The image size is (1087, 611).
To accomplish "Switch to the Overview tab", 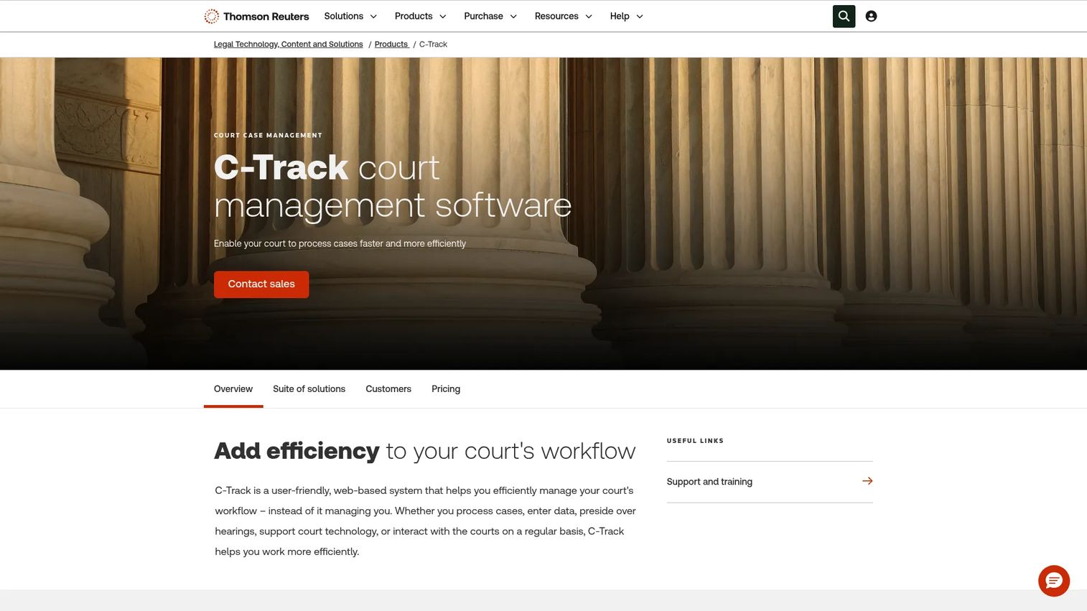I will click(233, 389).
